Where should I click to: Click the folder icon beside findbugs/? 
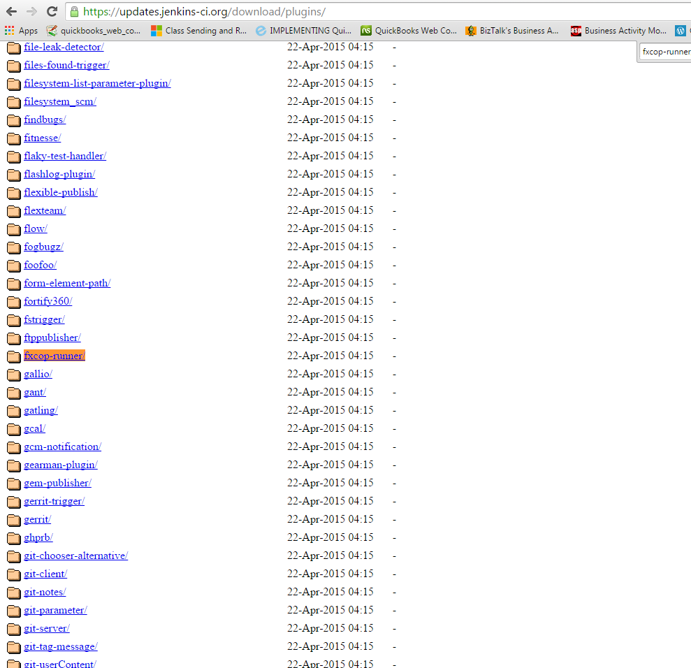14,120
